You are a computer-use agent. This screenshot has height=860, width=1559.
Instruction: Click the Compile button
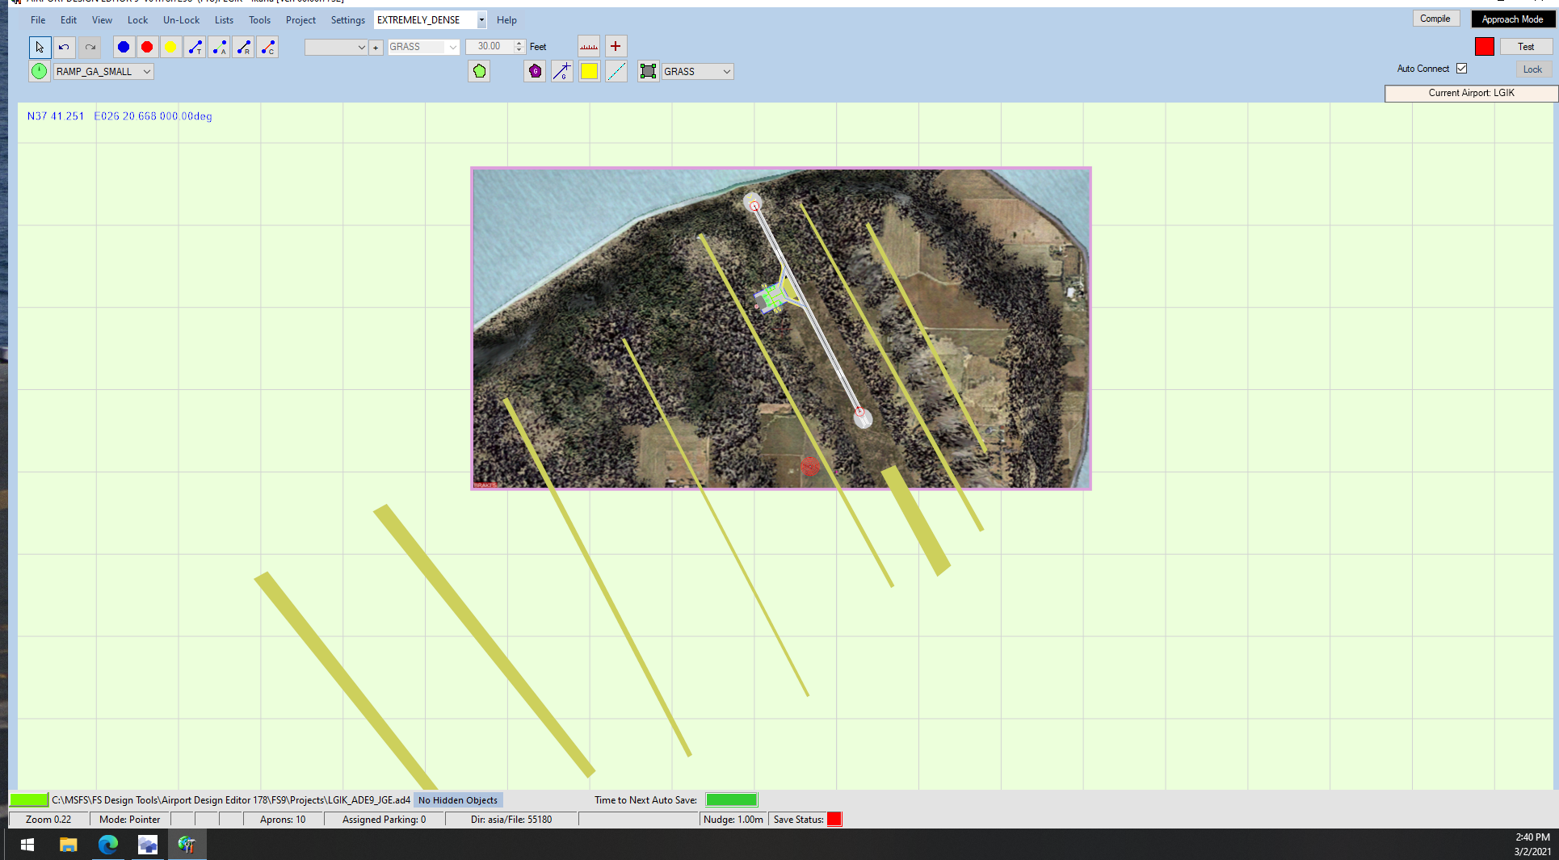[x=1435, y=19]
